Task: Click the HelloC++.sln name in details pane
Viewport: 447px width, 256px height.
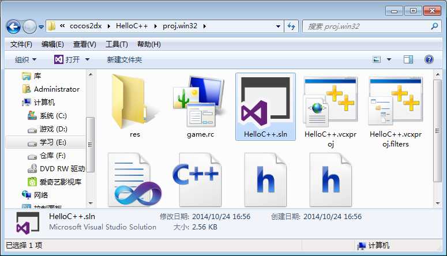Action: click(x=72, y=217)
